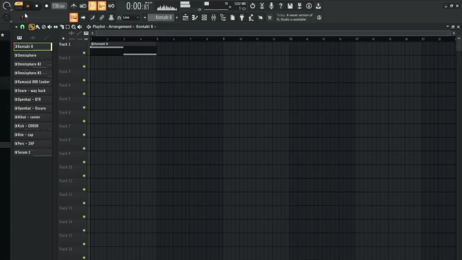Toggle loop recording
The height and width of the screenshot is (260, 462).
pos(111,6)
